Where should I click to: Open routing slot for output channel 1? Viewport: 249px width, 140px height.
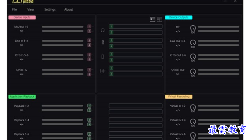(136, 27)
